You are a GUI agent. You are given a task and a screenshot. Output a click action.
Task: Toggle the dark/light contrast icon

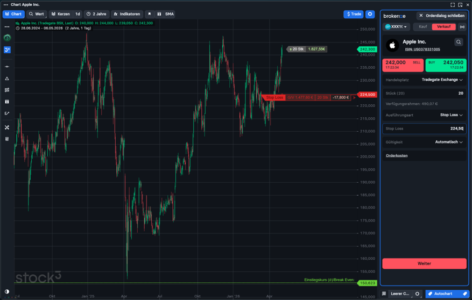[7, 291]
